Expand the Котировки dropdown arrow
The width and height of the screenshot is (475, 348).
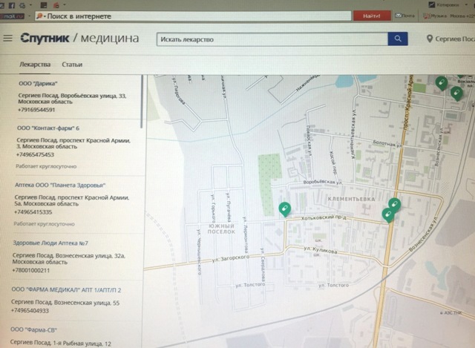pos(466,5)
